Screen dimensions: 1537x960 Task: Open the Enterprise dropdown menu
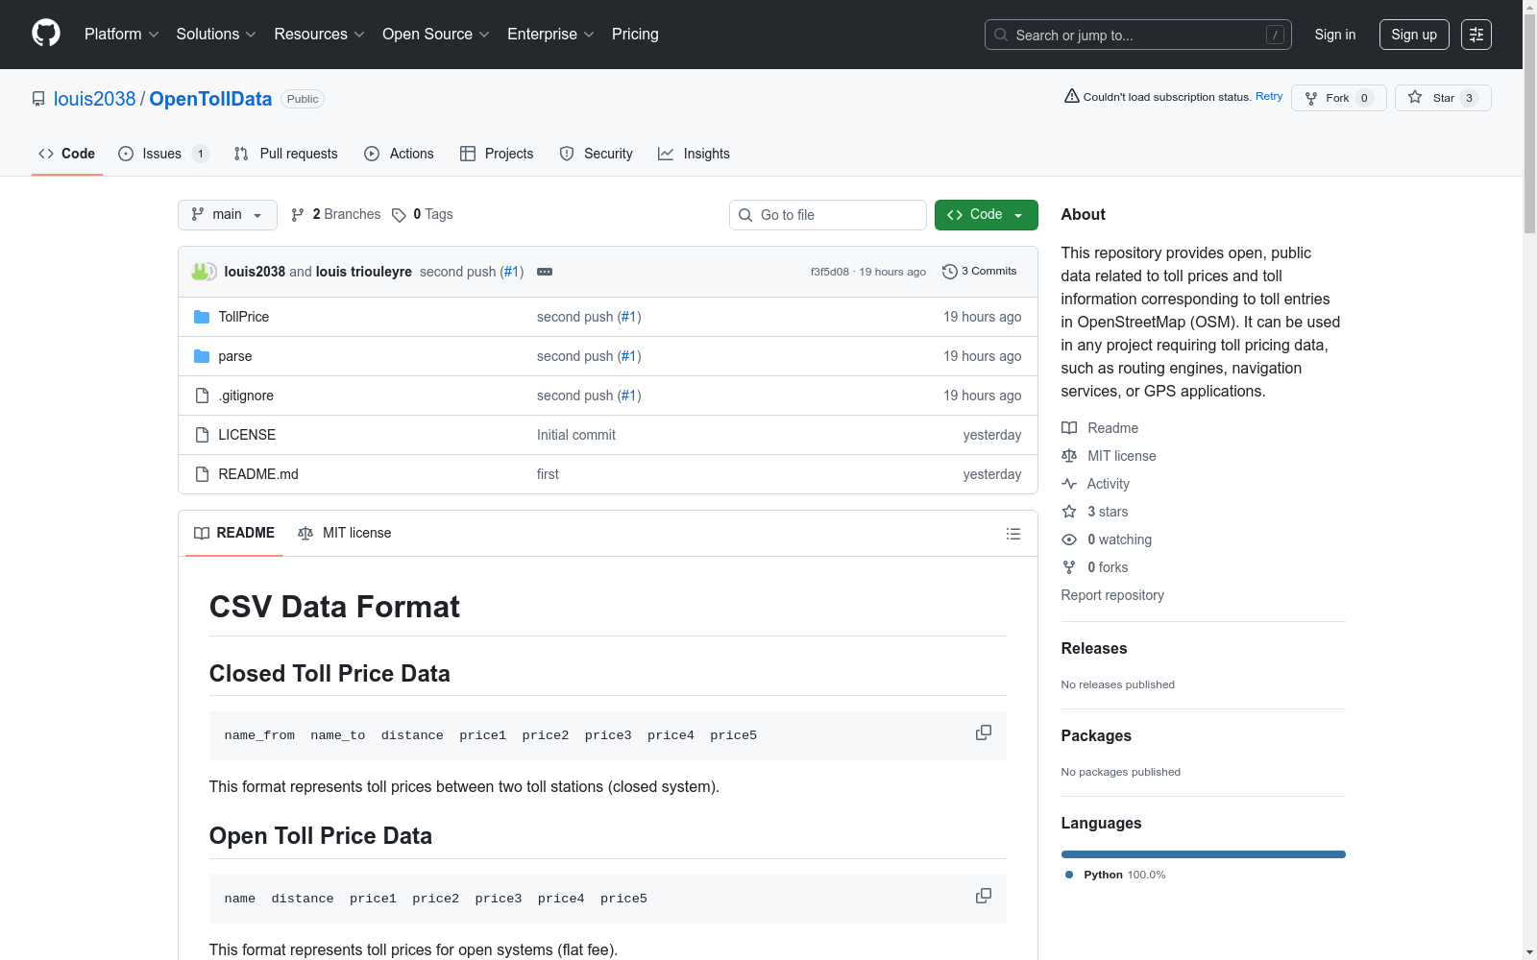click(551, 35)
